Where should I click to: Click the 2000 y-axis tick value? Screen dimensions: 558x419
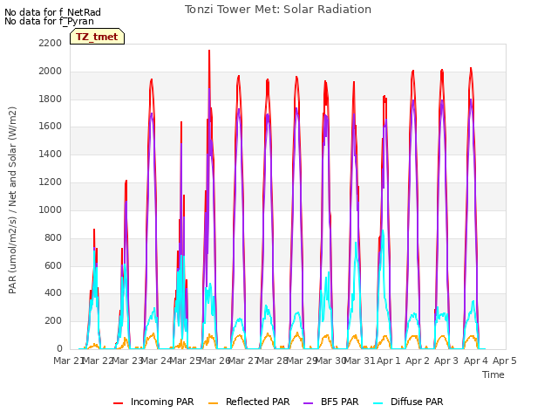click(x=51, y=71)
